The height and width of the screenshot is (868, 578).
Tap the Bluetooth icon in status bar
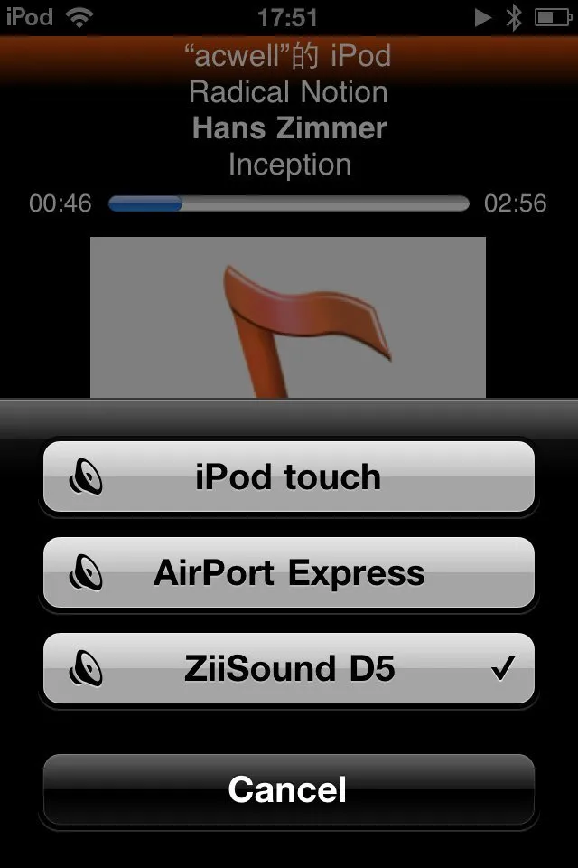click(514, 17)
